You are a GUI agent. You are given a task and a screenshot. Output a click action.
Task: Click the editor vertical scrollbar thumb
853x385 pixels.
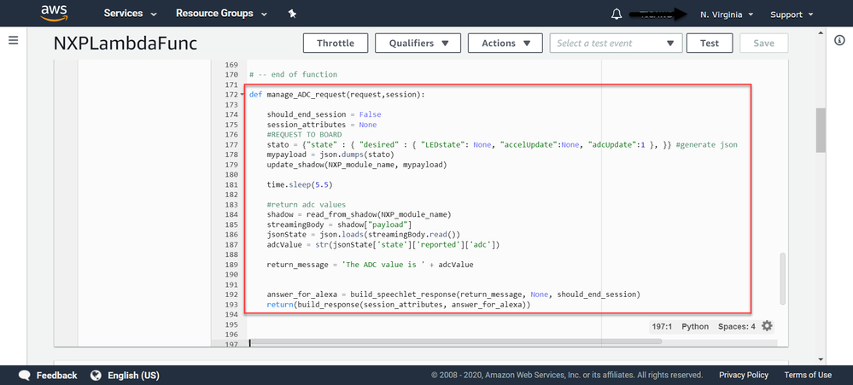coord(783,278)
